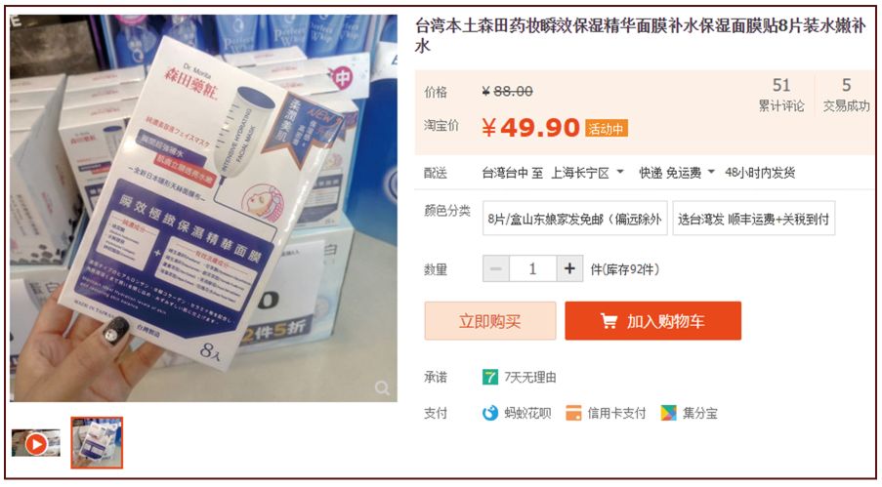Click the 立即购买 buy now button
The height and width of the screenshot is (487, 882).
(x=490, y=321)
